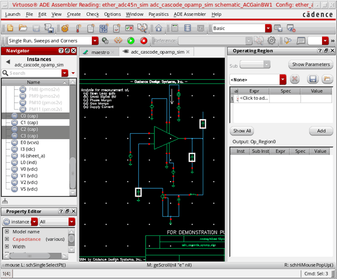Screen dimensions: 337x279
Task: Expand the Model name property
Action: tap(7, 232)
